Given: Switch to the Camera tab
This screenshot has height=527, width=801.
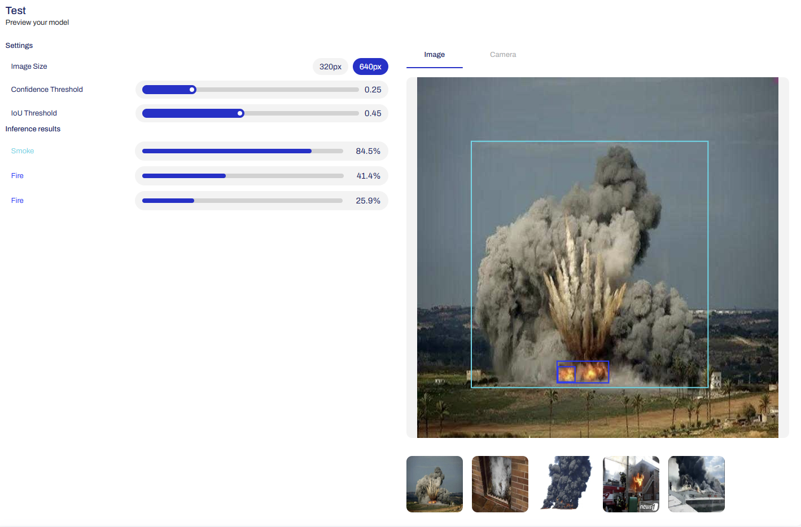Looking at the screenshot, I should pyautogui.click(x=503, y=55).
